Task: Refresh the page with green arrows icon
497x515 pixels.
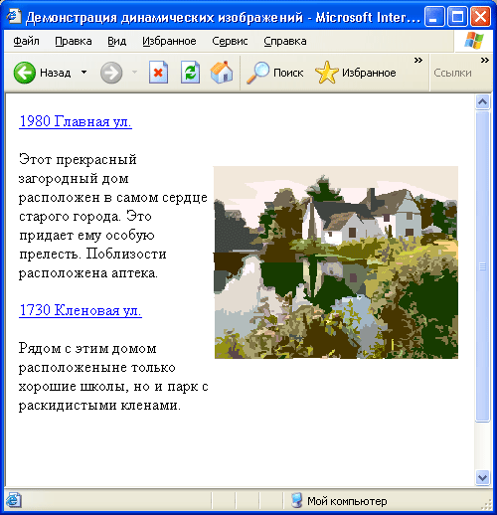Action: (190, 72)
